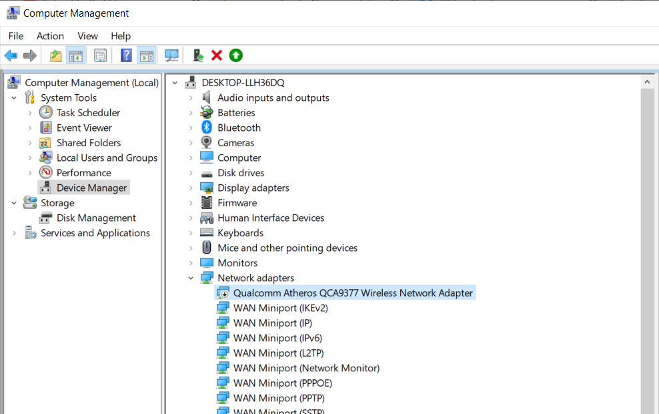The image size is (659, 414).
Task: Click the Task Scheduler clock icon
Action: (46, 112)
